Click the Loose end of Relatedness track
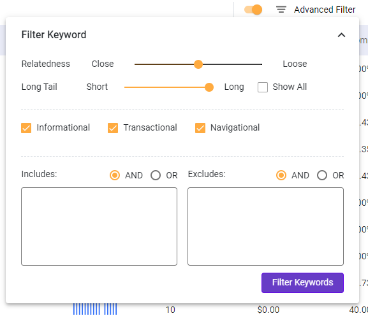Screen dimensions: 368x316 tap(261, 64)
